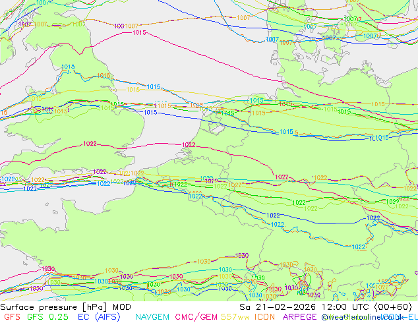Viewport: 418px width, 323px height.
Task: Select the yellow 557ww legend entry
Action: coord(235,317)
